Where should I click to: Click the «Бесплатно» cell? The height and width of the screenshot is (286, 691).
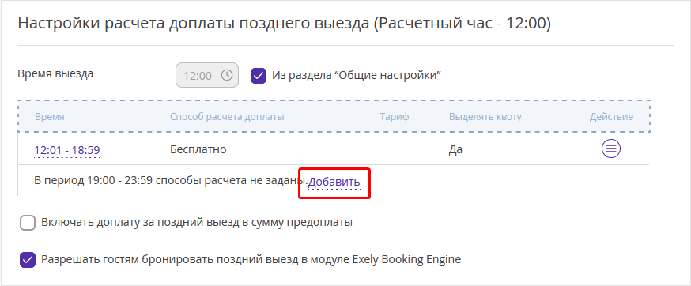click(x=198, y=149)
